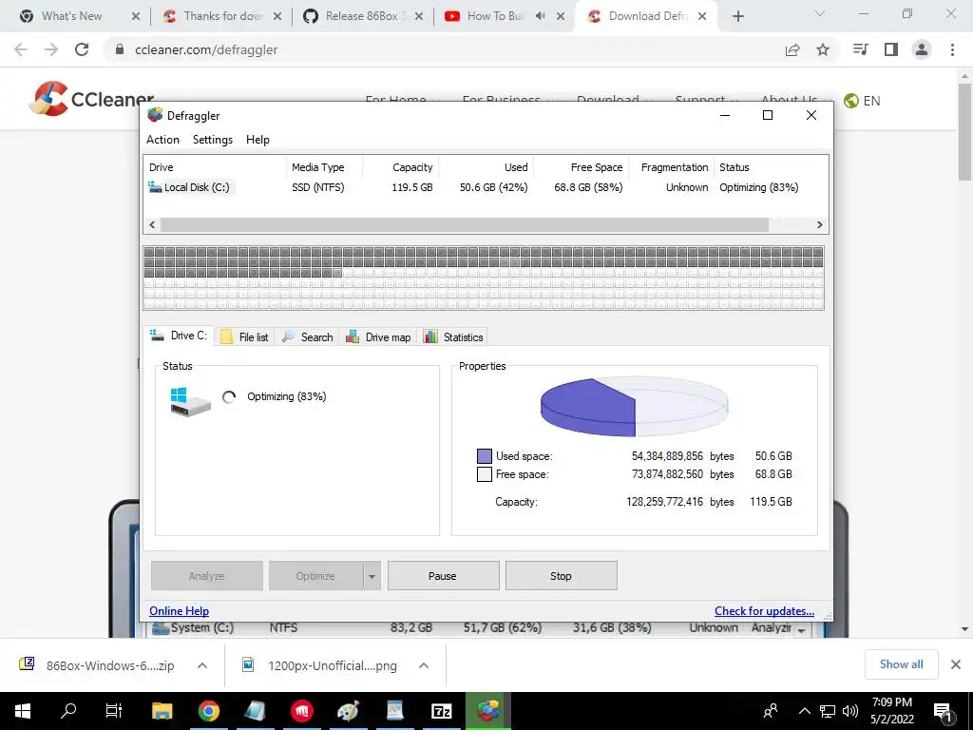Mute the YouTube tab audio icon
Screen dimensions: 973x730
tap(540, 16)
